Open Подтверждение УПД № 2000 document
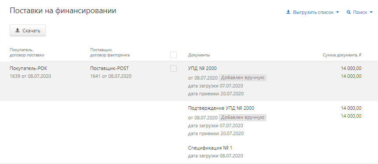 [x=221, y=108]
